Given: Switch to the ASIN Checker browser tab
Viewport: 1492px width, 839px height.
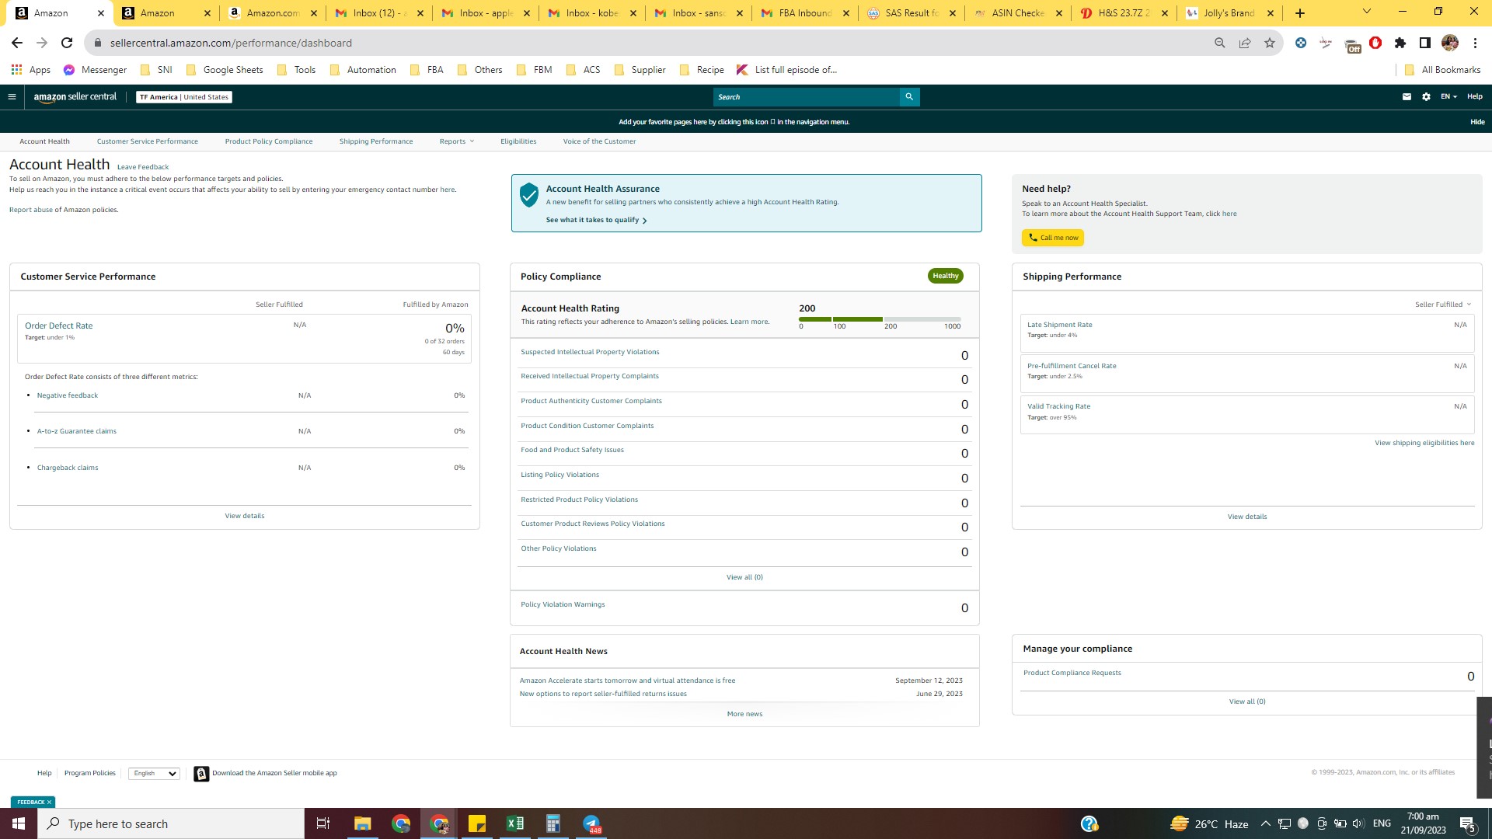Looking at the screenshot, I should 1018,13.
